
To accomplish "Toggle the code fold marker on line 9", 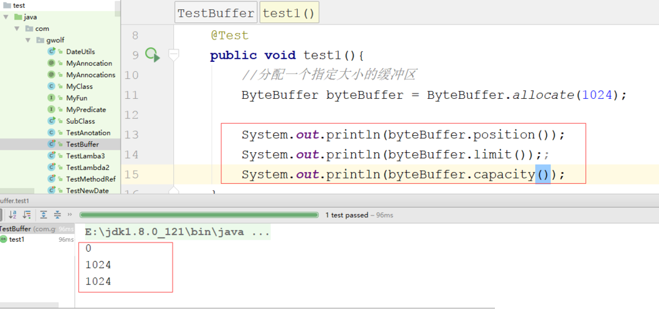I will coord(174,55).
